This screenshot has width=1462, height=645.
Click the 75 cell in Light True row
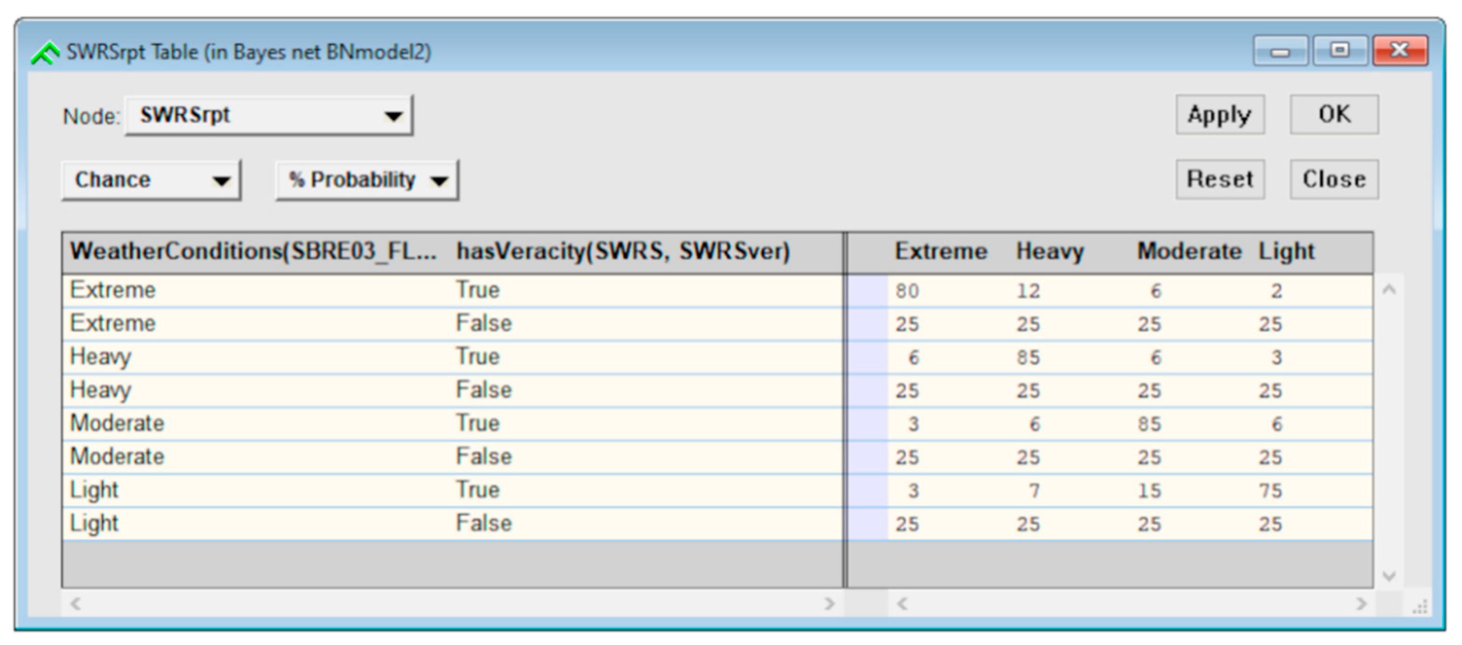pyautogui.click(x=1270, y=491)
